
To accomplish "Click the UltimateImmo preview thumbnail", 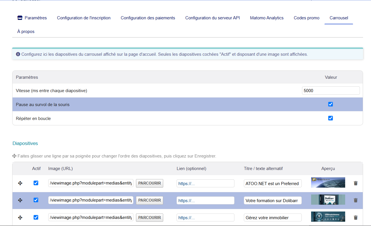I will tap(328, 217).
